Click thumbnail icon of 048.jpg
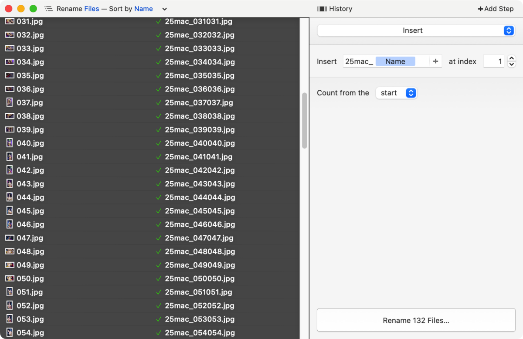523x339 pixels. click(x=10, y=251)
